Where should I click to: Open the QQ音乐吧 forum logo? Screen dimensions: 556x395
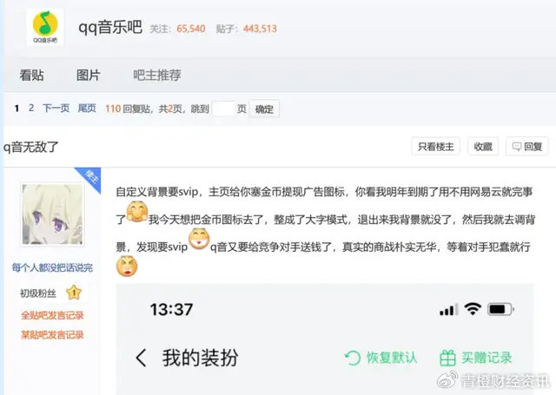pos(45,27)
